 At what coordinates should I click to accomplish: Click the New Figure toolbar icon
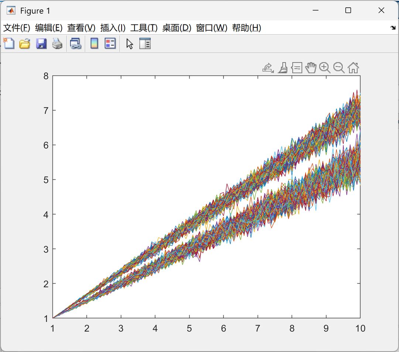[9, 44]
